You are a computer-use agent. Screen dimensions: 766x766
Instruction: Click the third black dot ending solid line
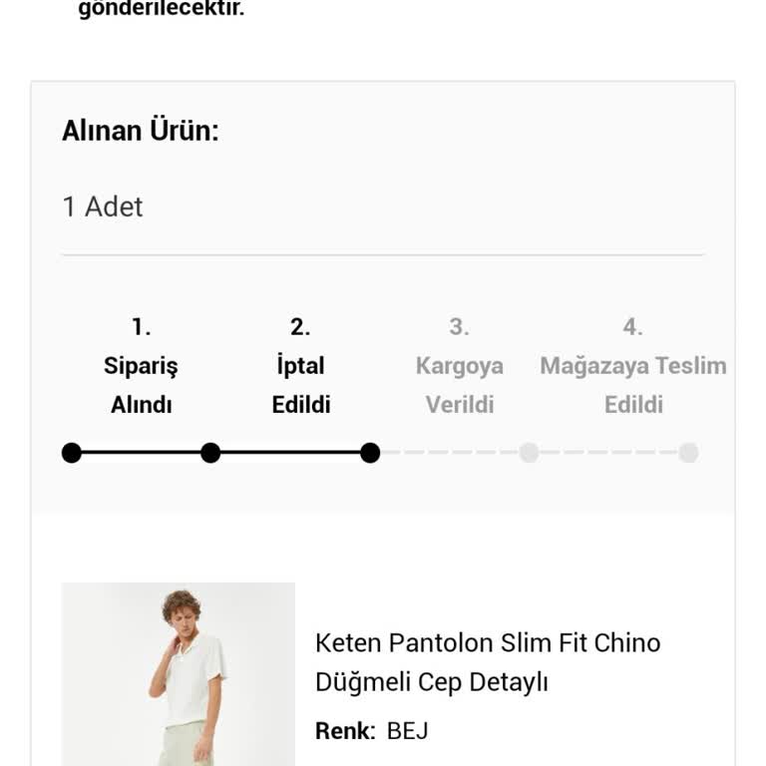click(370, 453)
